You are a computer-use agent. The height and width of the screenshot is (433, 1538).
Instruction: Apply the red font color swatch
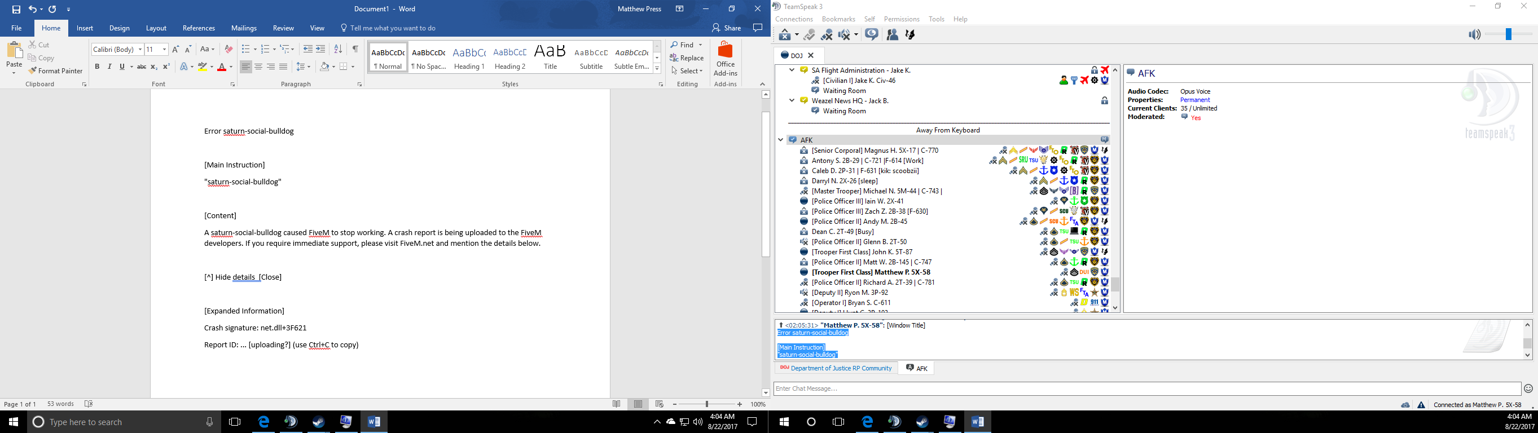(222, 67)
